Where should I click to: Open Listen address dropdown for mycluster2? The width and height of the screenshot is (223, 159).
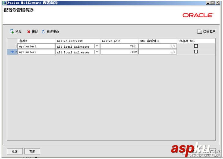point(97,52)
